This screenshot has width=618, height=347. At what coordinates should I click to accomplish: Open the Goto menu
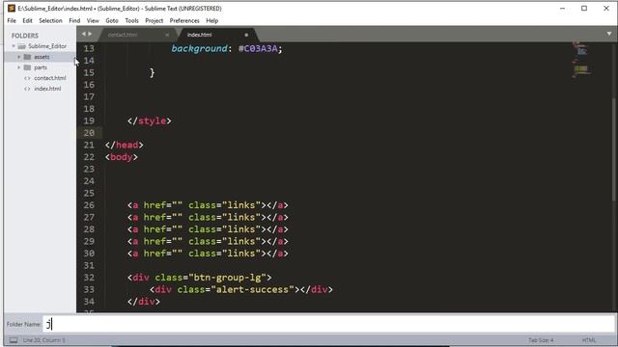112,20
